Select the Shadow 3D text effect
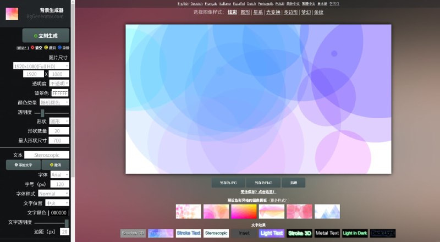This screenshot has height=242, width=440. pyautogui.click(x=133, y=233)
